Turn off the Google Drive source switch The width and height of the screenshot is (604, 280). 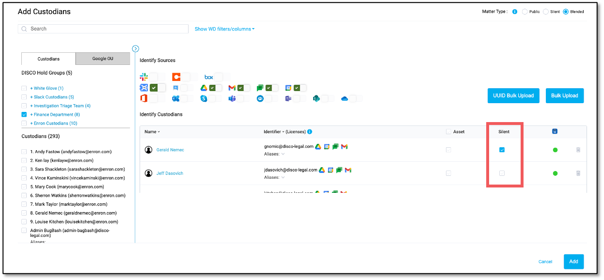pyautogui.click(x=215, y=88)
